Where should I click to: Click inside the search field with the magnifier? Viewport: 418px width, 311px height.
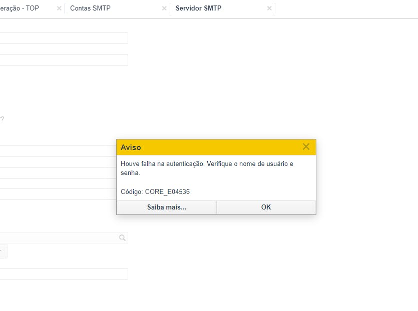click(x=55, y=238)
